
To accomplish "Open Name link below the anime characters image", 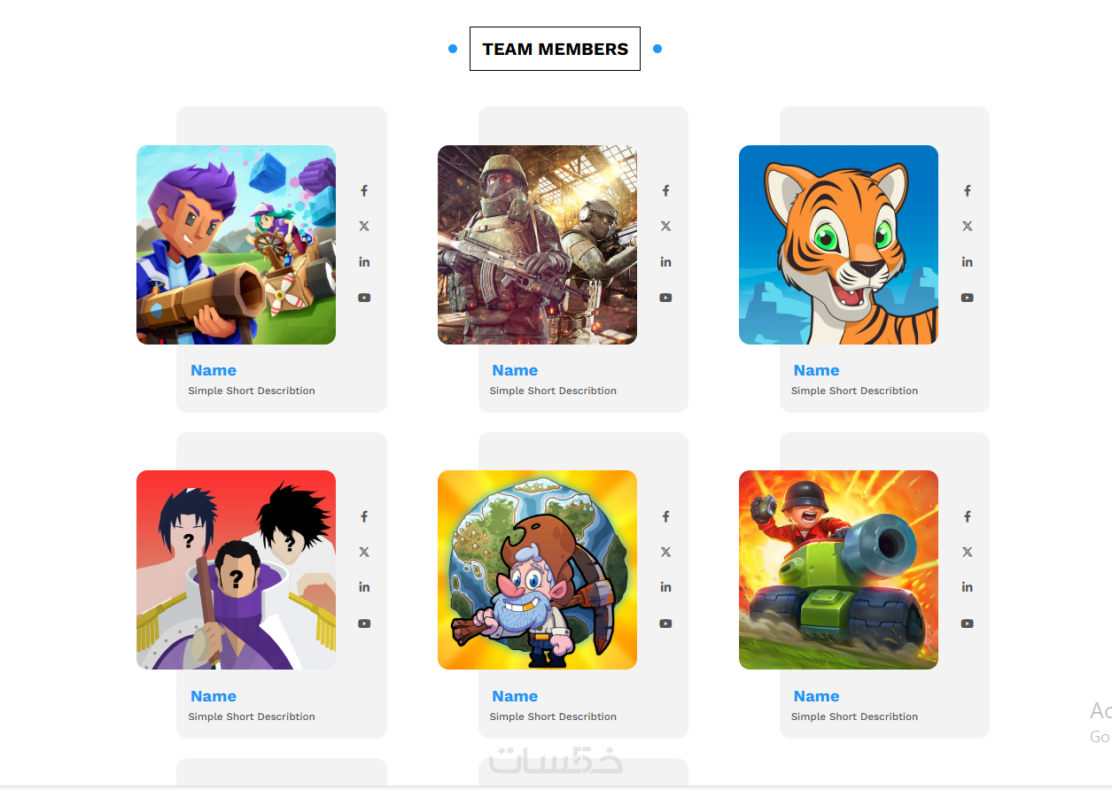I will point(214,696).
